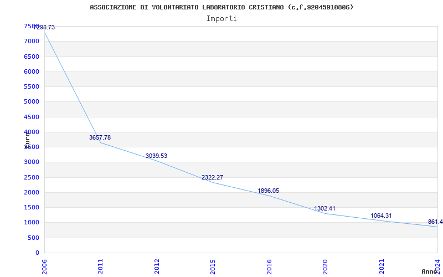443x277 pixels.
Task: Click the 2016 x-axis label
Action: tap(269, 266)
